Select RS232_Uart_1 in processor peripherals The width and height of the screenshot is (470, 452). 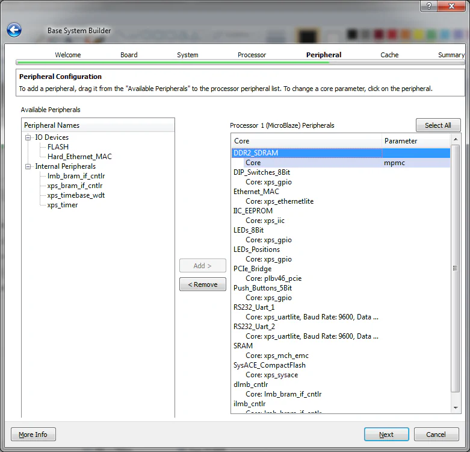pyautogui.click(x=254, y=307)
